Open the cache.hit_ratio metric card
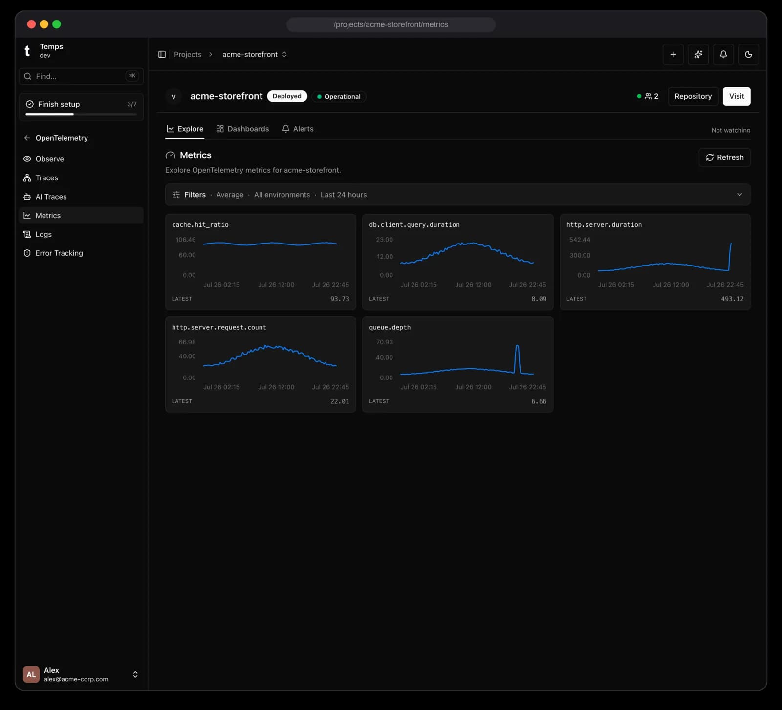This screenshot has width=782, height=710. [x=261, y=262]
